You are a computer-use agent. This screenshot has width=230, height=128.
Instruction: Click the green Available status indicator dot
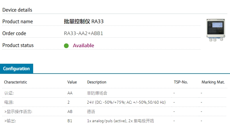[66, 46]
